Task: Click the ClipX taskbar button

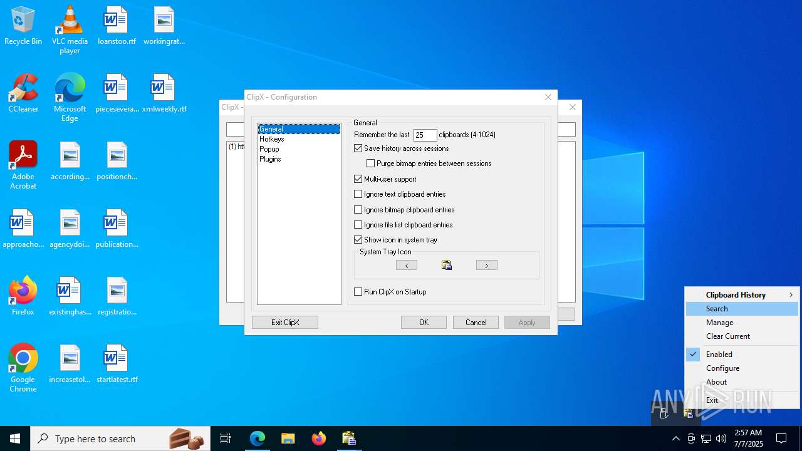Action: (349, 438)
